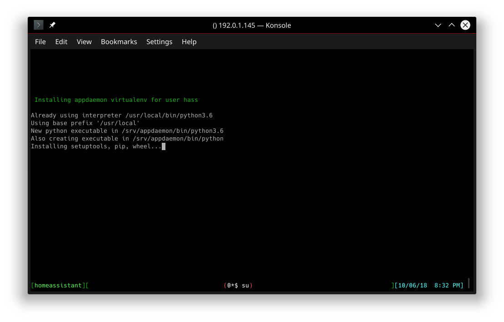Click the terminal scrollbar handle
The width and height of the screenshot is (504, 322).
[x=469, y=283]
